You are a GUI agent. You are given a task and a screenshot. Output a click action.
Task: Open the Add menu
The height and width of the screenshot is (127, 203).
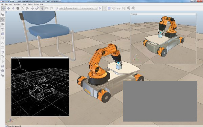tap(11, 4)
